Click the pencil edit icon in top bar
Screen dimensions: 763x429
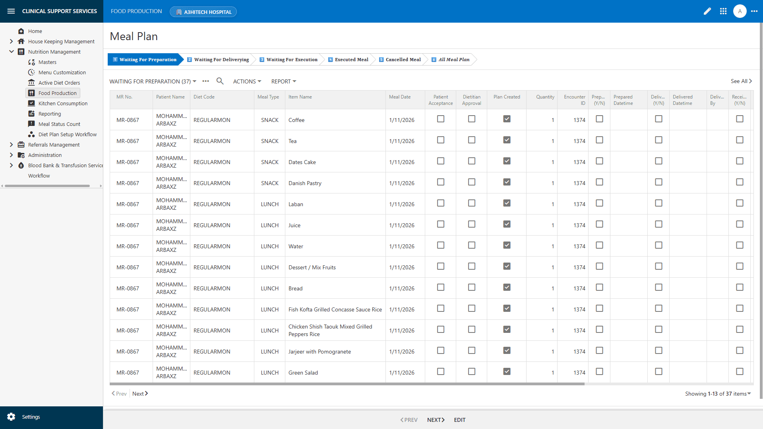(707, 11)
